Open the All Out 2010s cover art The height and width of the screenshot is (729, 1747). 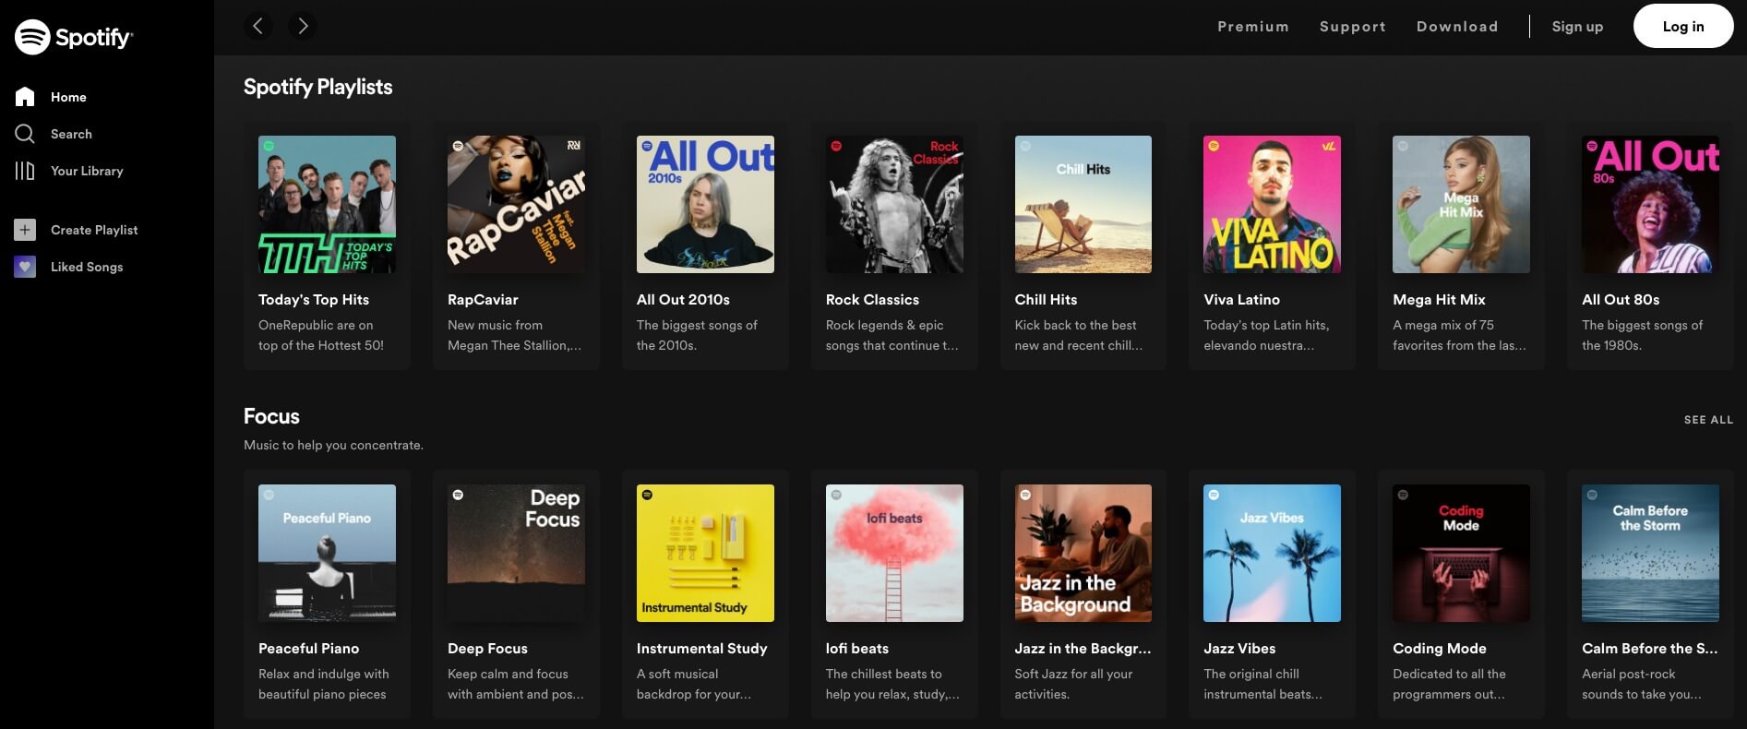[x=705, y=204]
